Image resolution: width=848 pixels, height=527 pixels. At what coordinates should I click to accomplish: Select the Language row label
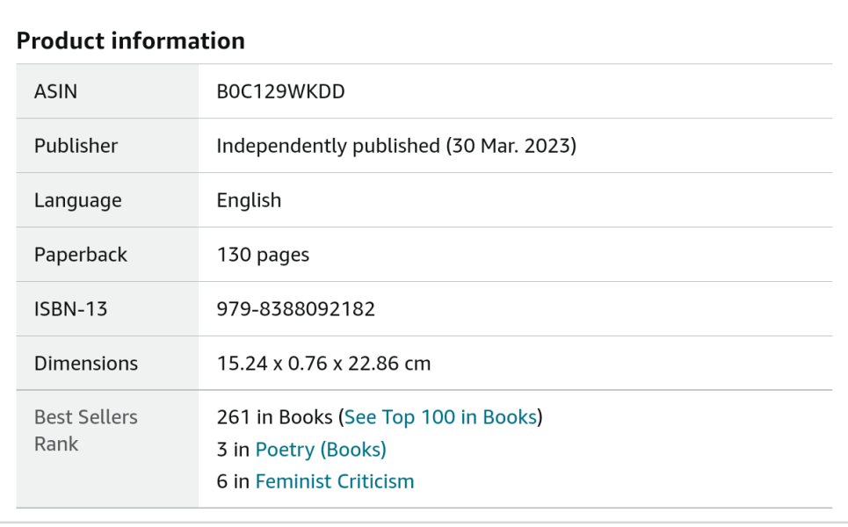click(74, 200)
